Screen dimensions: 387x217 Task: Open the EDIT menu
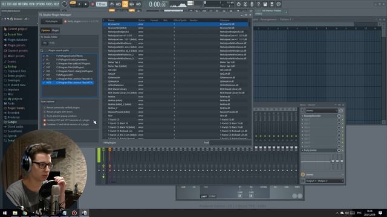tap(9, 4)
